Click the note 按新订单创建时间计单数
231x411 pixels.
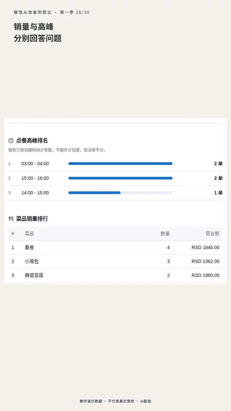pyautogui.click(x=31, y=150)
